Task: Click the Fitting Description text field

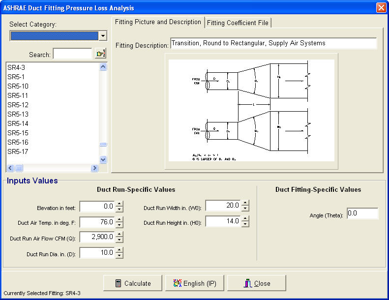Action: (x=273, y=43)
